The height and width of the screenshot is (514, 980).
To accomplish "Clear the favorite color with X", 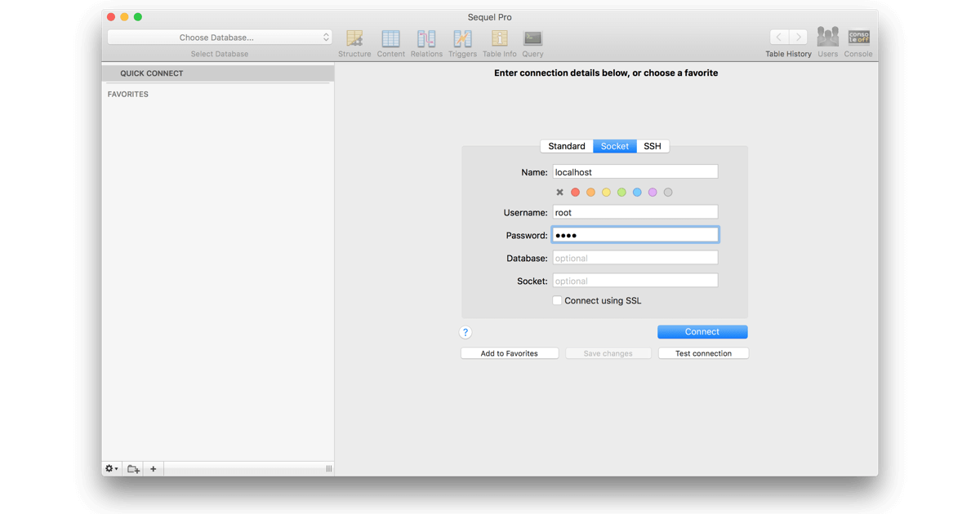I will 559,193.
